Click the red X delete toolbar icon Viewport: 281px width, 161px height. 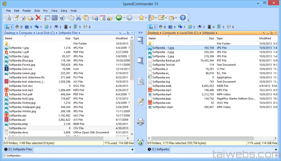click(x=38, y=18)
